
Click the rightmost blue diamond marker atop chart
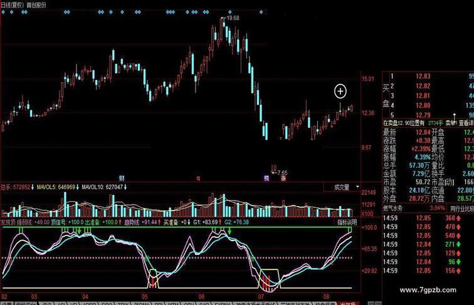click(x=261, y=12)
